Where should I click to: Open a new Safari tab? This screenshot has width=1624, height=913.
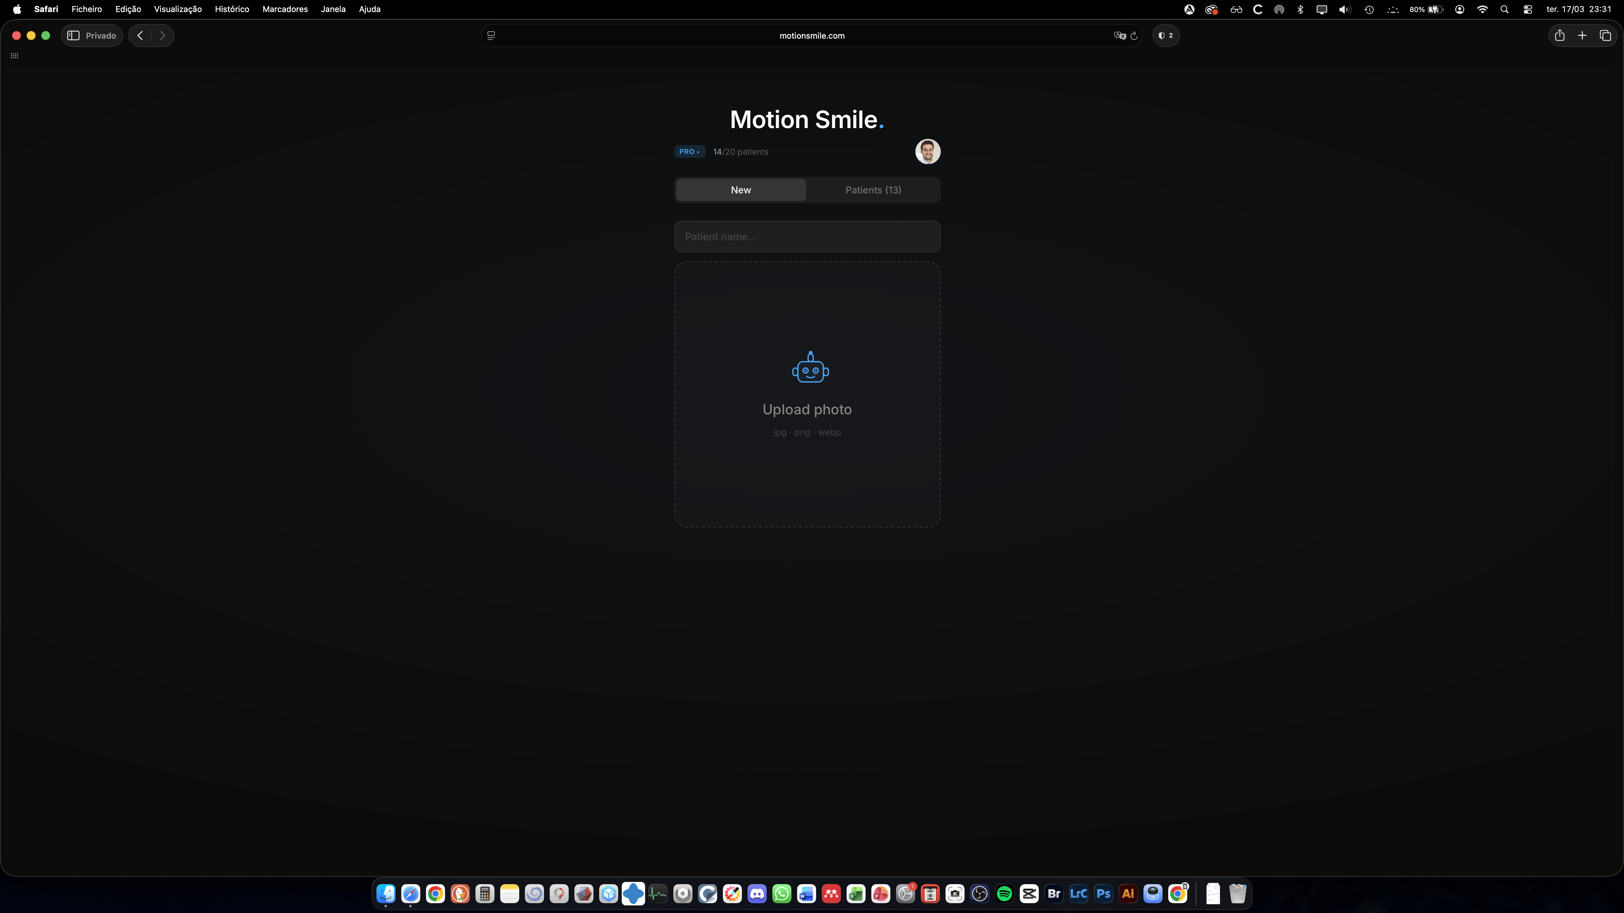tap(1582, 35)
